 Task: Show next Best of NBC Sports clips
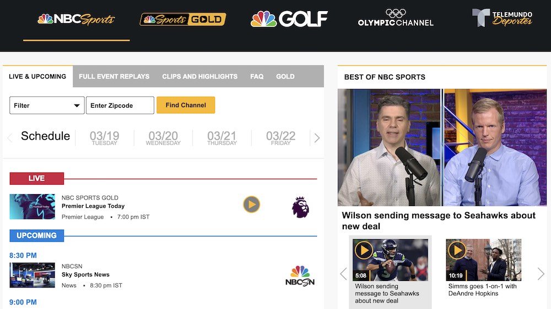pos(541,274)
